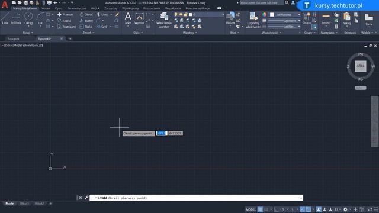Click the Save icon in quick access toolbar
The width and height of the screenshot is (379, 213).
(x=25, y=2)
